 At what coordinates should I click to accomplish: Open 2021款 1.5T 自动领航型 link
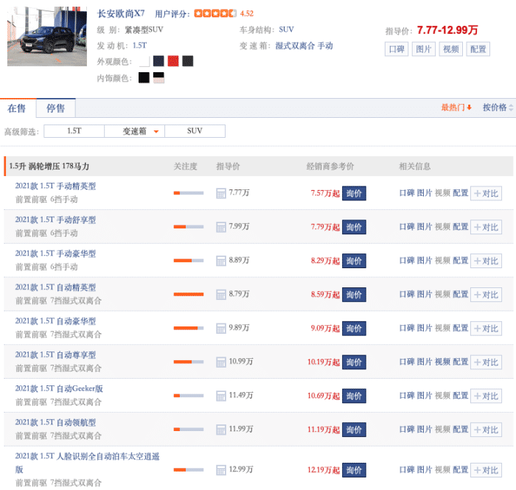[55, 422]
